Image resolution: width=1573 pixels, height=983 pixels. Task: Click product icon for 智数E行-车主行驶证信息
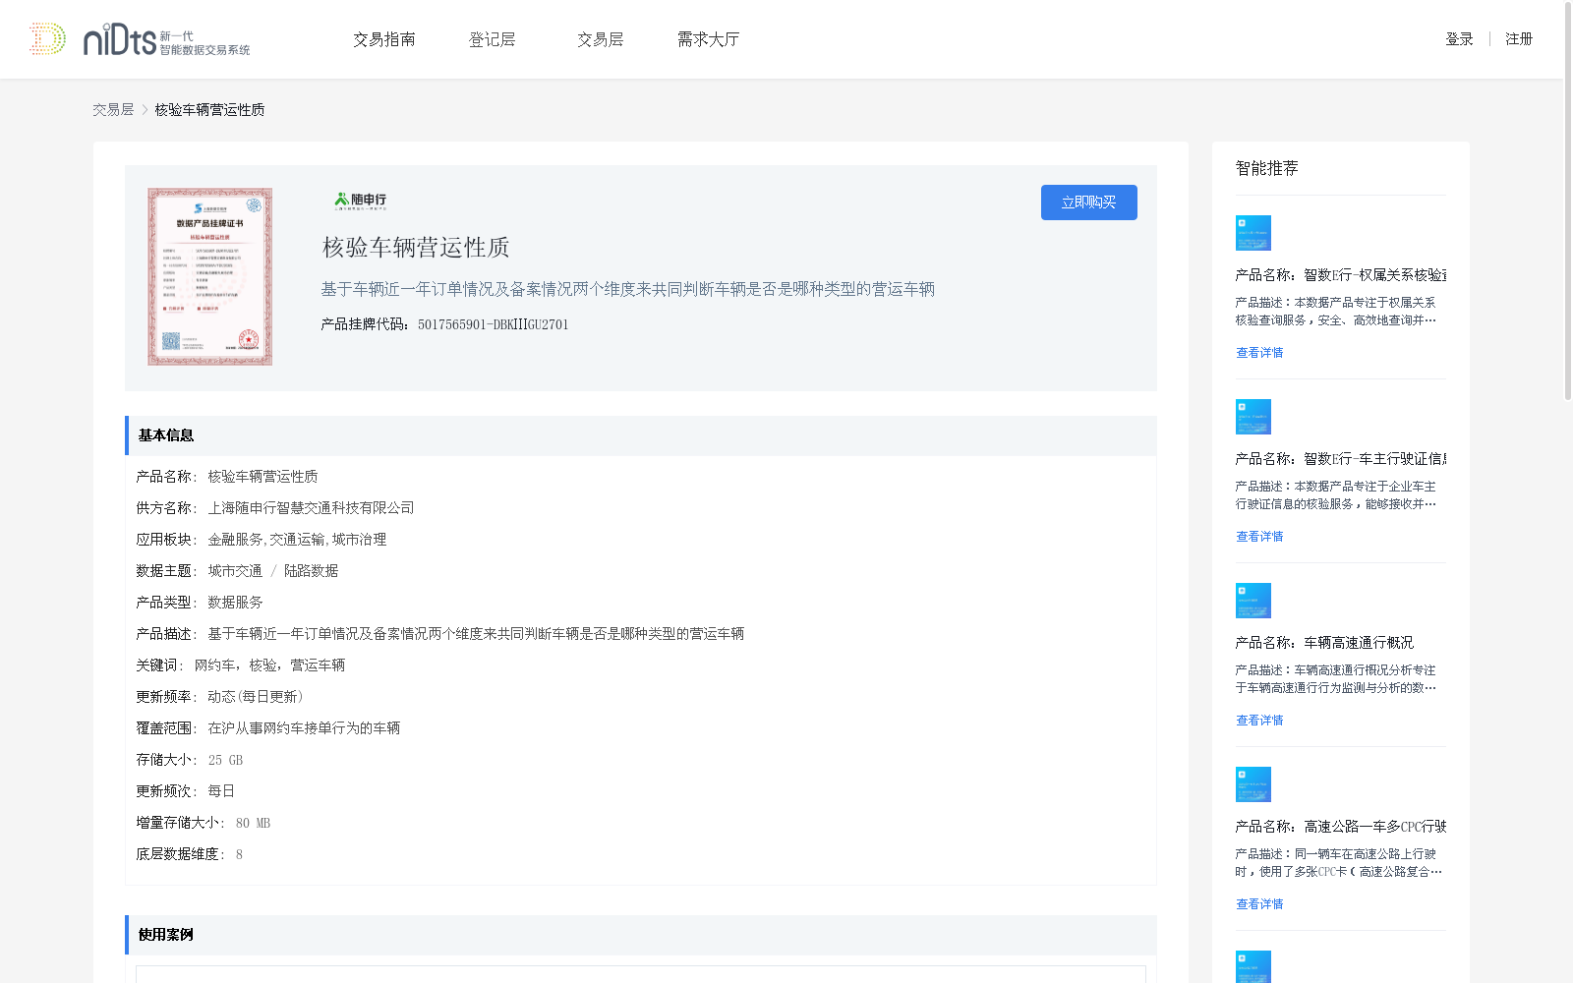click(1253, 417)
